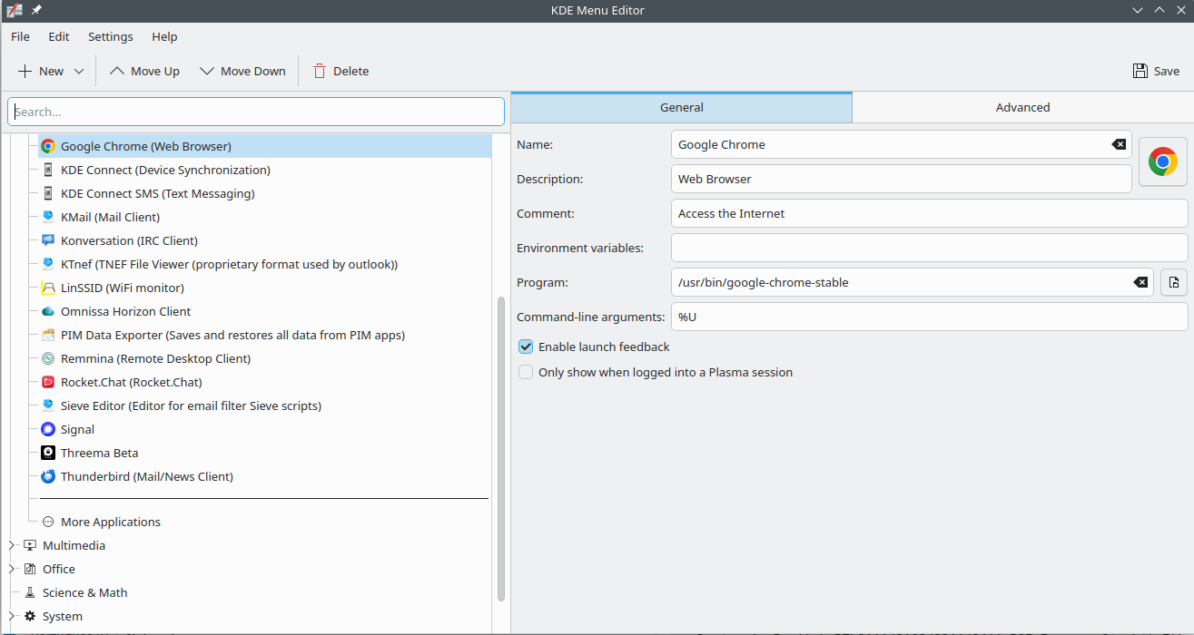Image resolution: width=1194 pixels, height=635 pixels.
Task: Select the Threema Beta entry
Action: click(x=99, y=453)
